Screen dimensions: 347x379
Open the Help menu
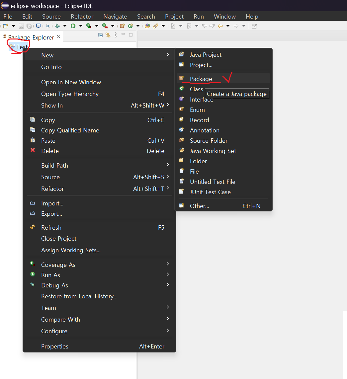tap(252, 17)
